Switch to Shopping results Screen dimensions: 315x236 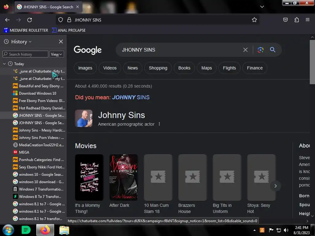pyautogui.click(x=158, y=68)
